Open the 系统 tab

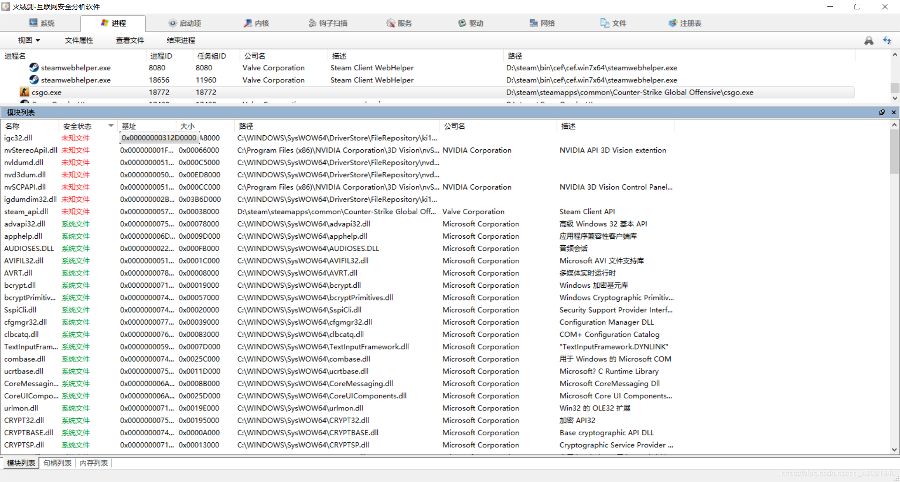[x=42, y=23]
